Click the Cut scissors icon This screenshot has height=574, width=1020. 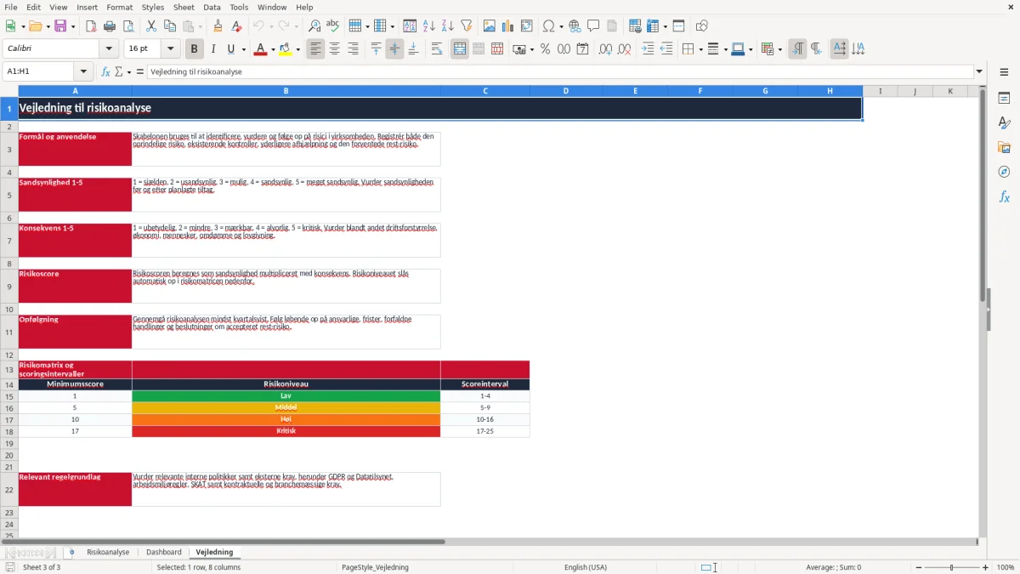(x=150, y=26)
